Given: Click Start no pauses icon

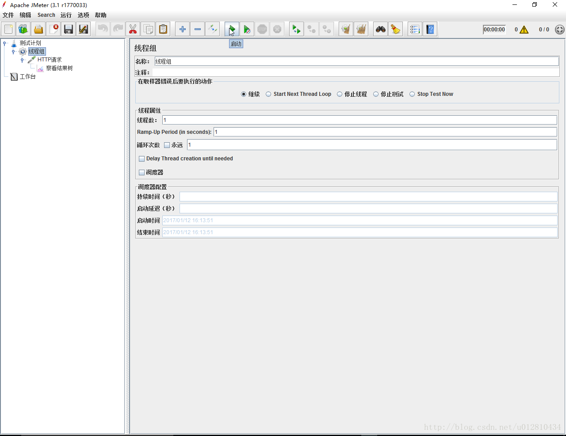Looking at the screenshot, I should pos(247,29).
